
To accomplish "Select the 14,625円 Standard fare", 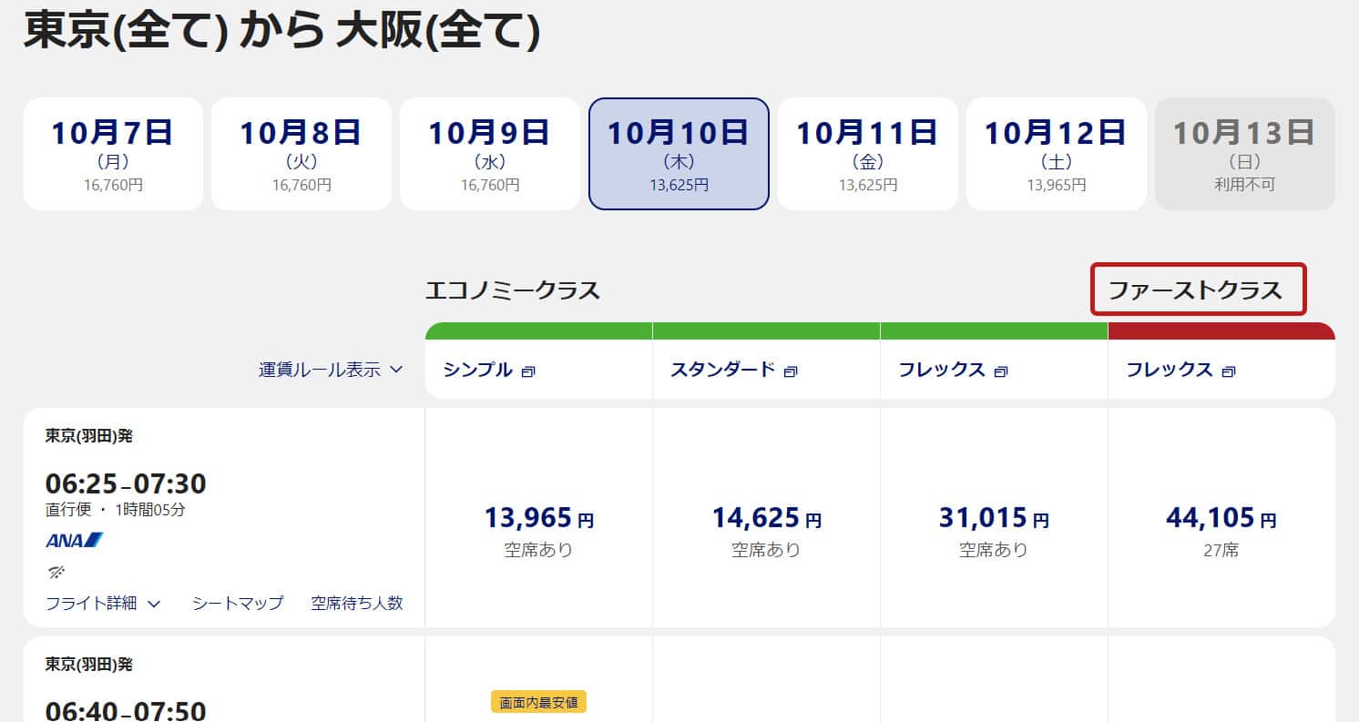I will click(x=766, y=519).
